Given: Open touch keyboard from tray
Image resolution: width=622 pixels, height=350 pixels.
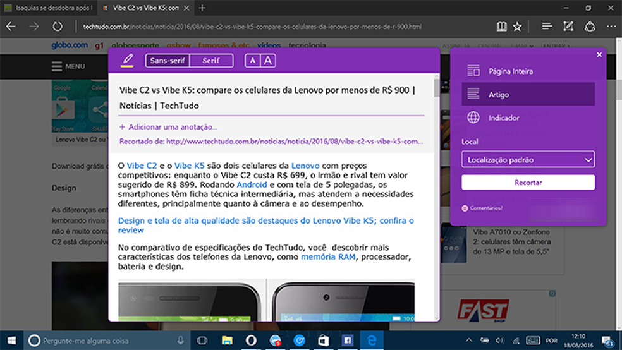Looking at the screenshot, I should coord(533,341).
